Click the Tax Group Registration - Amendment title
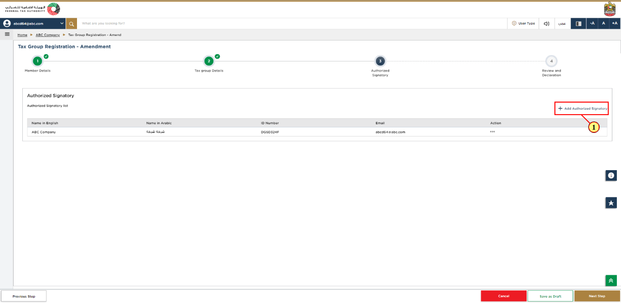 pyautogui.click(x=64, y=46)
